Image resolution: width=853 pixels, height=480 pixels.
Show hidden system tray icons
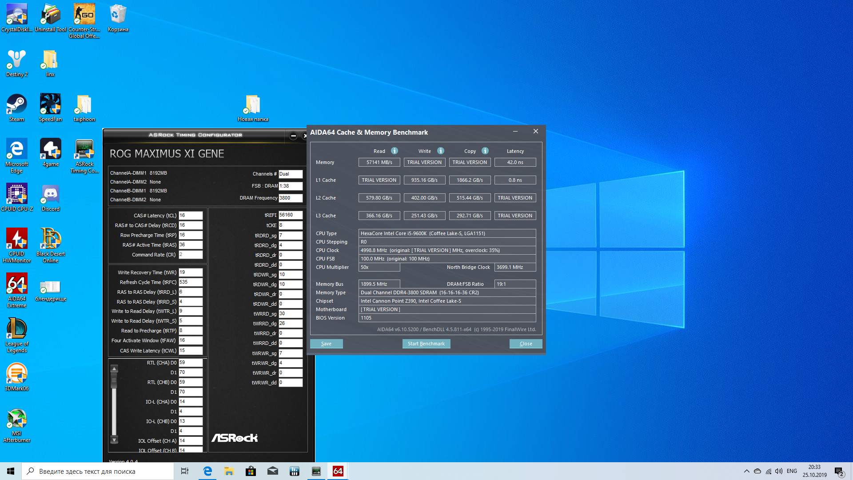pos(746,471)
